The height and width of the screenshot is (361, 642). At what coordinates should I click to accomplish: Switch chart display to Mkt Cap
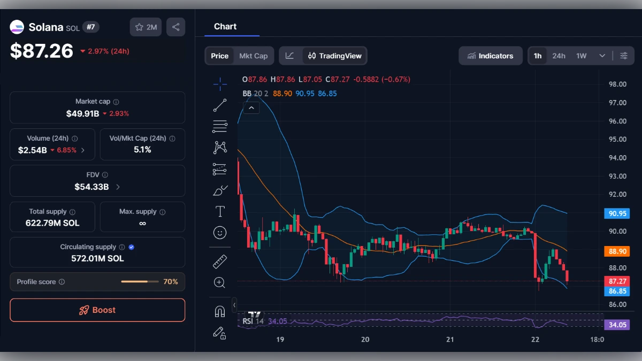point(254,55)
